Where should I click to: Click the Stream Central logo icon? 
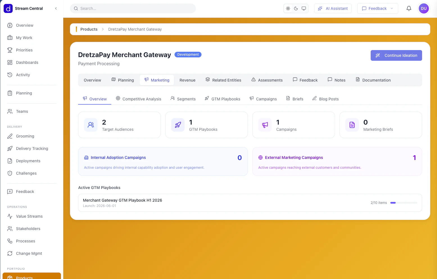[8, 8]
